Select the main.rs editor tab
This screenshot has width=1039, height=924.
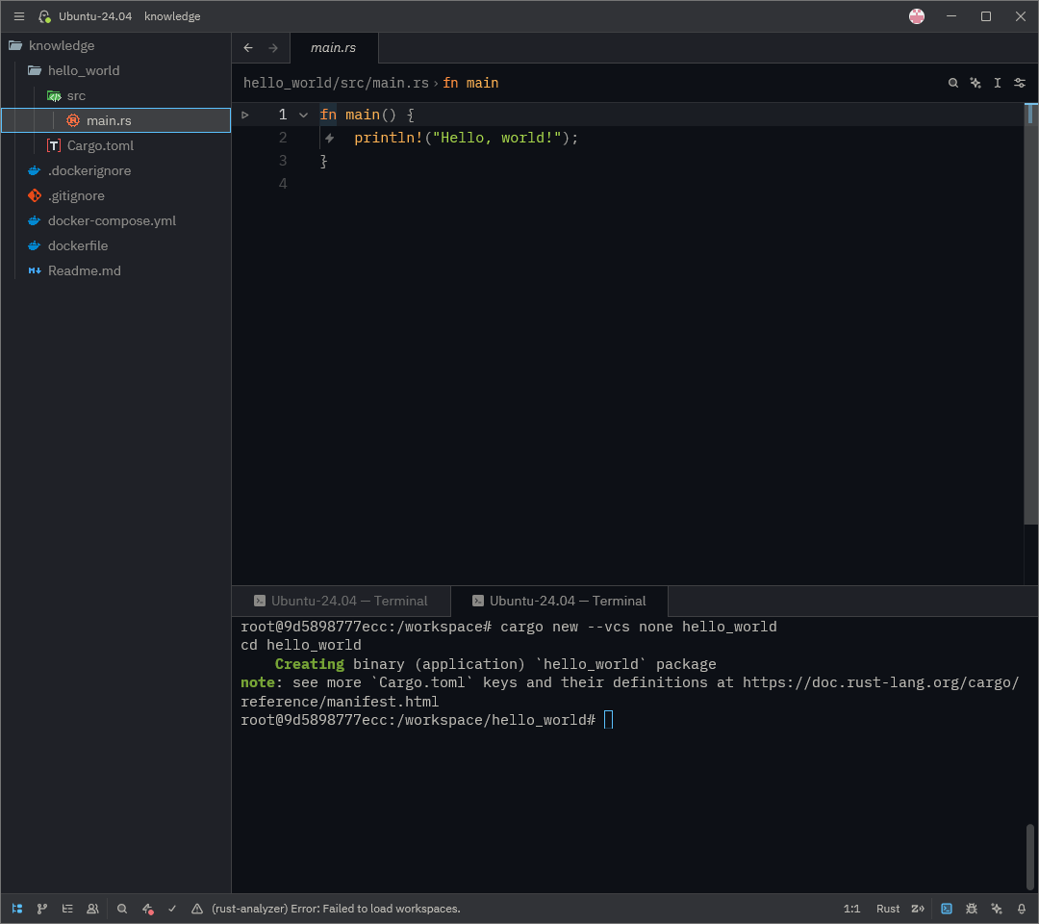click(x=333, y=48)
